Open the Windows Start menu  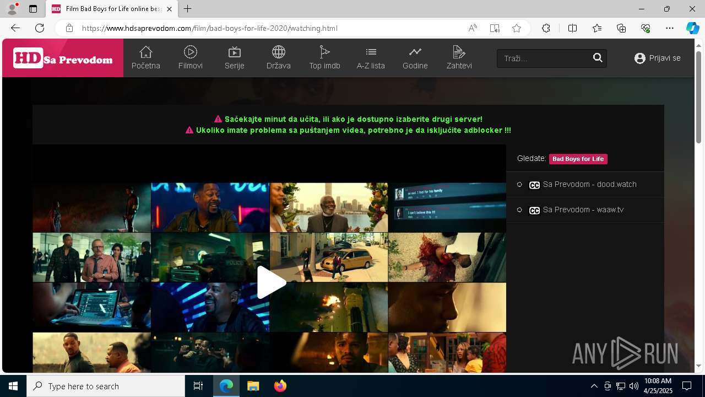pyautogui.click(x=13, y=386)
